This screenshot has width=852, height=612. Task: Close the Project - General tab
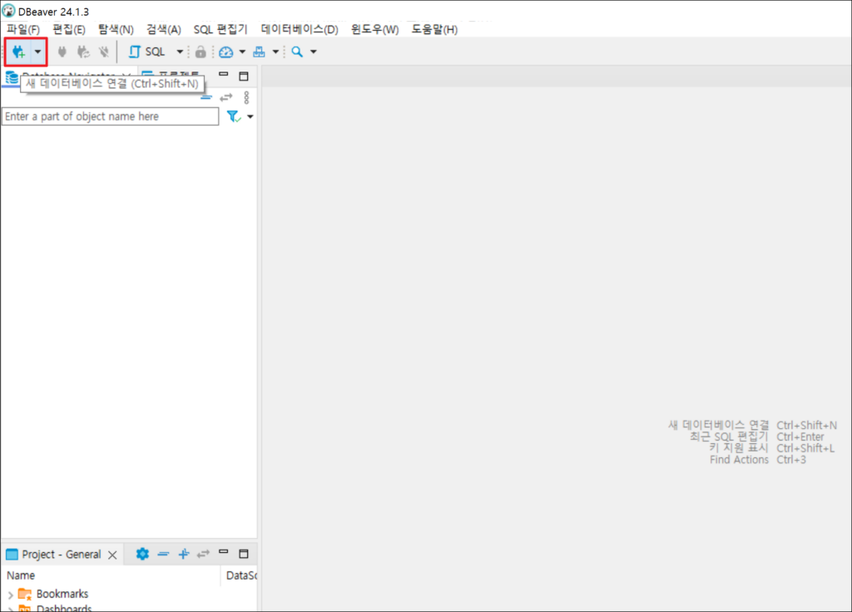112,555
